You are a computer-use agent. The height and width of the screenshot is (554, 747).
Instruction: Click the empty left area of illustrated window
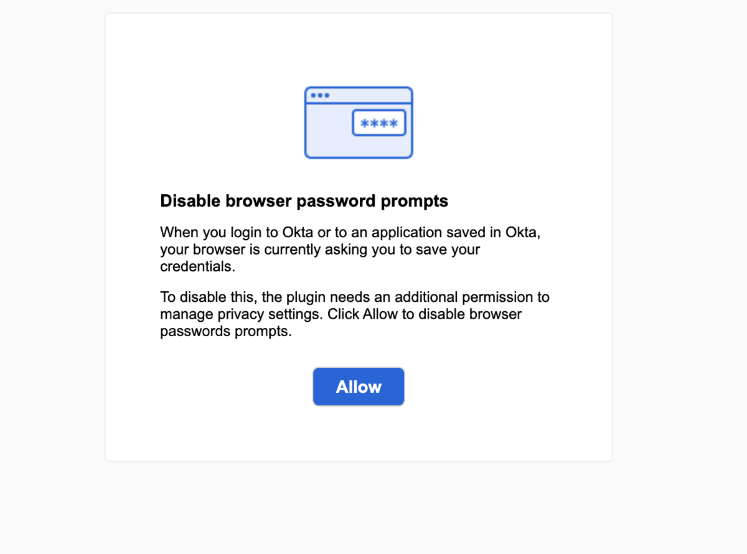(328, 131)
